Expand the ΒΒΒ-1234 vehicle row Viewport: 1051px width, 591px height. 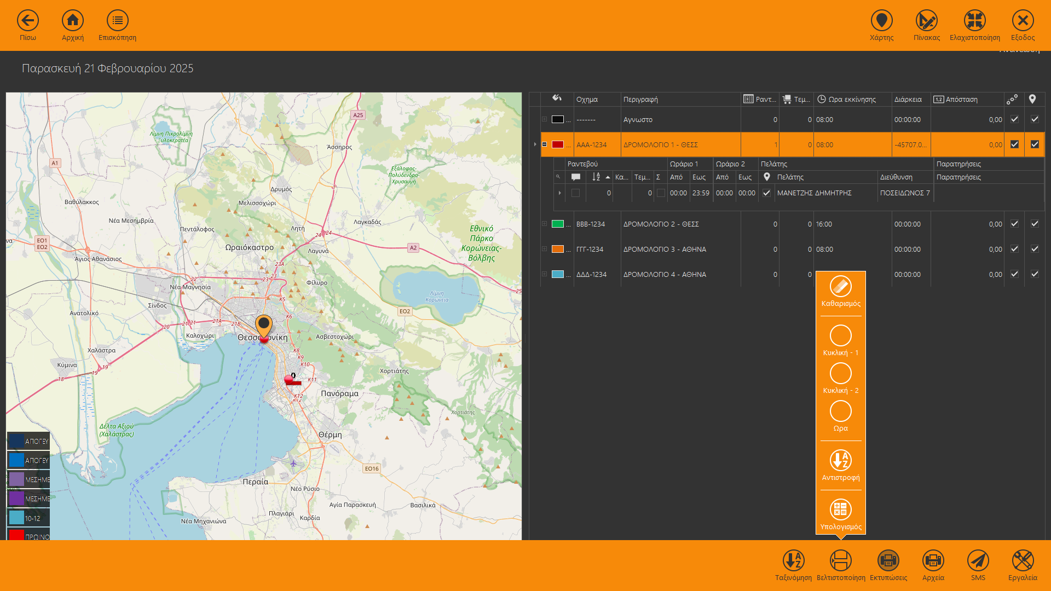pos(544,223)
